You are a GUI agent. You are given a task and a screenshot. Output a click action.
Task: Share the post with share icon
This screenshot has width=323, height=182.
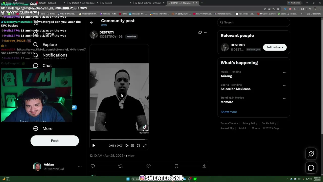pyautogui.click(x=204, y=166)
